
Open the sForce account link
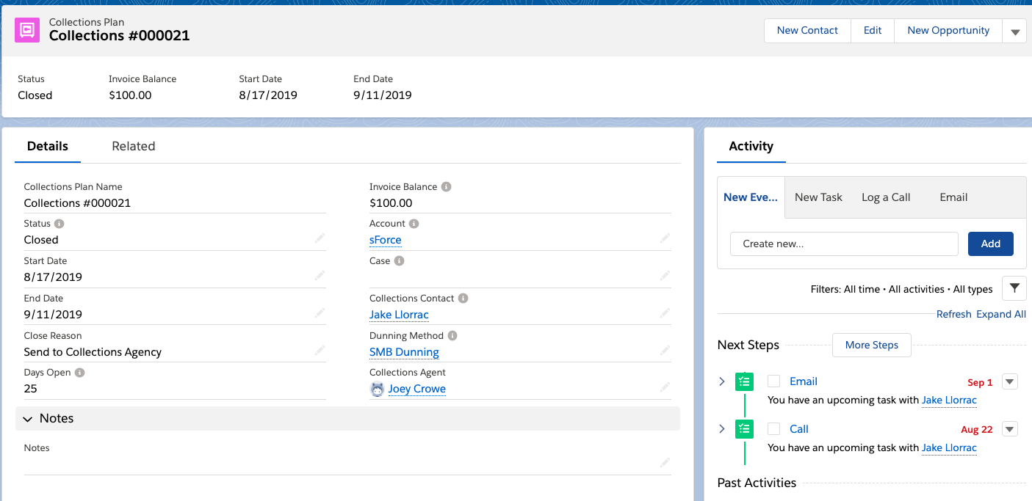click(385, 239)
